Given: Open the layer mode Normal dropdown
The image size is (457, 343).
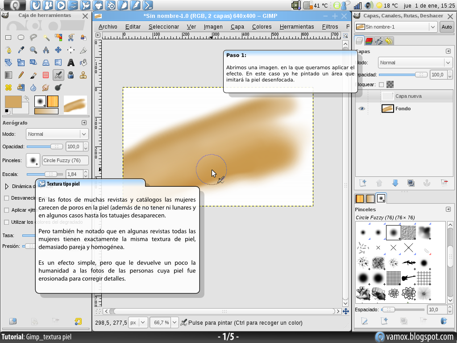Looking at the screenshot, I should point(415,63).
